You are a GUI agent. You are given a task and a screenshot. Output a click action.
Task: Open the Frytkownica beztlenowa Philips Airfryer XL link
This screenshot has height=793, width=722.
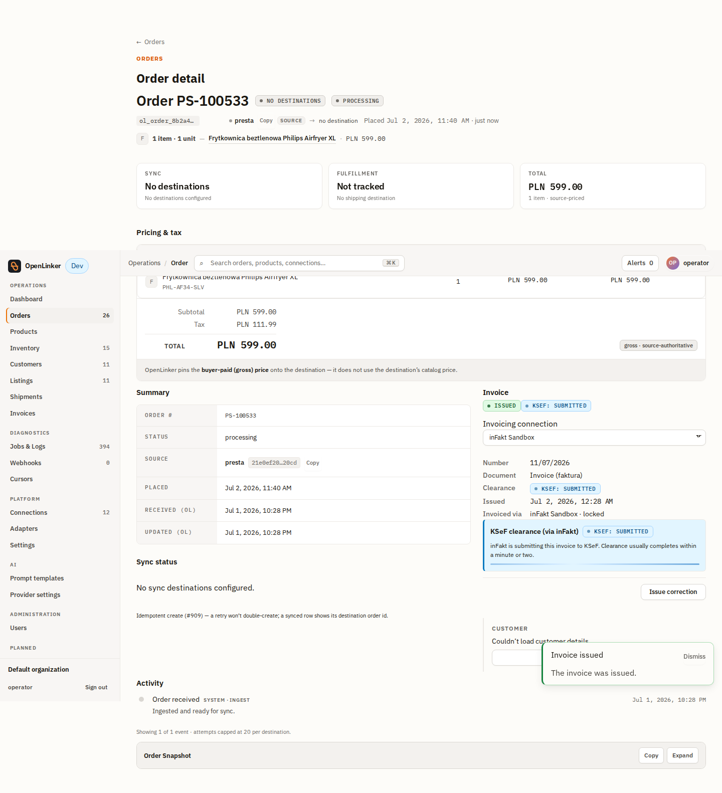272,138
